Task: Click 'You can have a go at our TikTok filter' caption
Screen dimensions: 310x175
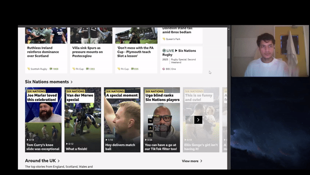Action: click(x=161, y=147)
